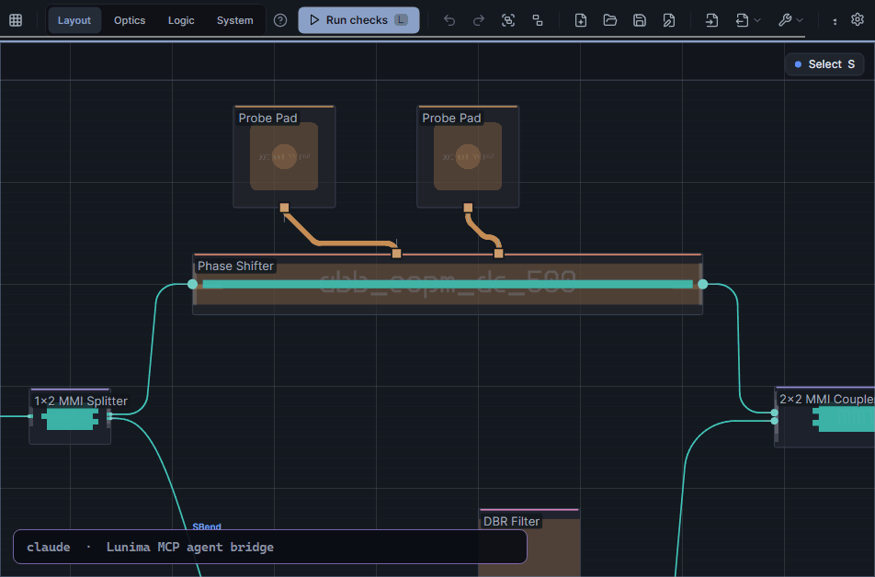Image resolution: width=875 pixels, height=577 pixels.
Task: Click the Phase Shifter teal waveguide body
Action: pos(448,285)
